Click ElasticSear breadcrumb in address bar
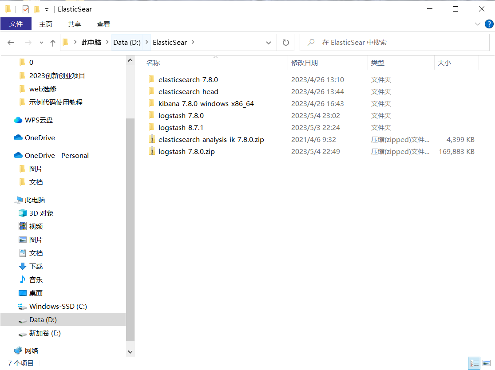The height and width of the screenshot is (370, 495). (x=170, y=43)
